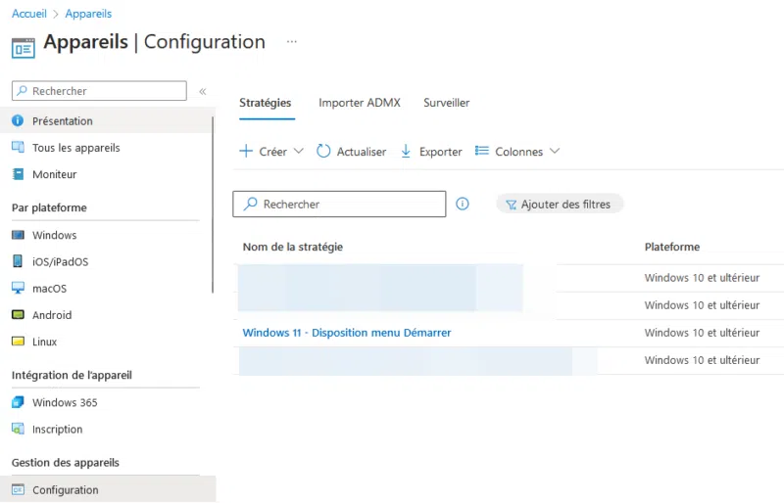Image resolution: width=784 pixels, height=503 pixels.
Task: Select Présentation in sidebar
Action: tap(106, 121)
